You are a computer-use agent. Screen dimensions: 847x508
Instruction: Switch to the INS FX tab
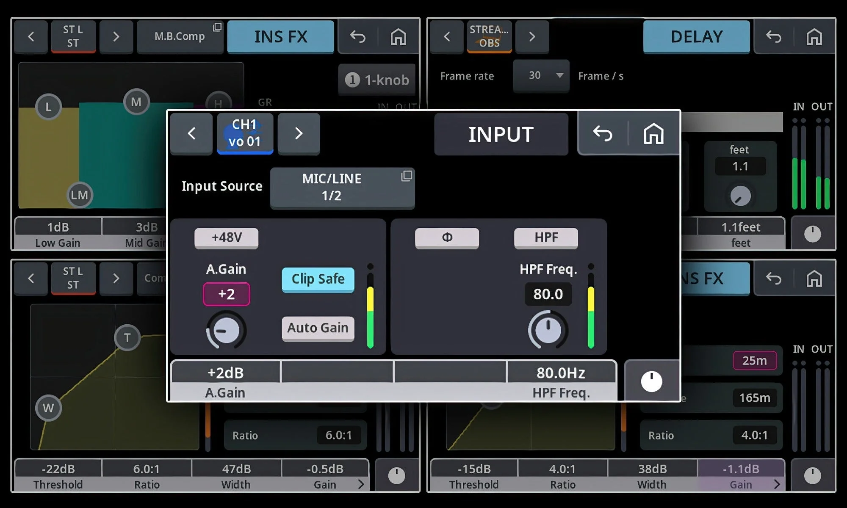(x=280, y=37)
